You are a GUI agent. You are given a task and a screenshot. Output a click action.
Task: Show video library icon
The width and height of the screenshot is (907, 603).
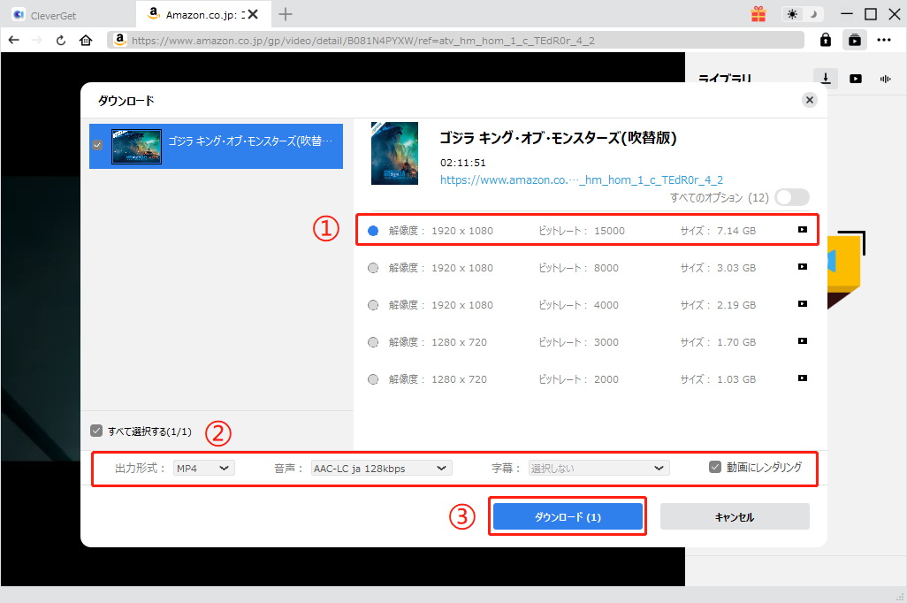click(x=856, y=79)
